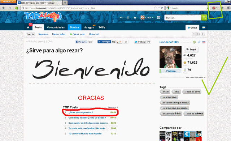Image resolution: width=231 pixels, height=141 pixels.
Task: Open the messages envelope icon
Action: tap(128, 18)
